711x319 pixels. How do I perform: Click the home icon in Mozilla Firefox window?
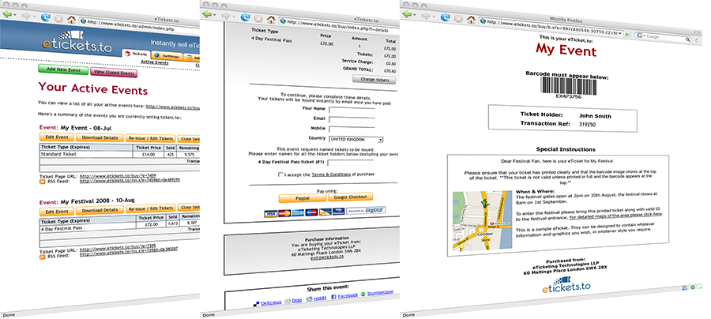pos(471,20)
